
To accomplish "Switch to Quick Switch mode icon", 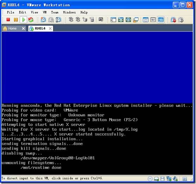I will 121,20.
